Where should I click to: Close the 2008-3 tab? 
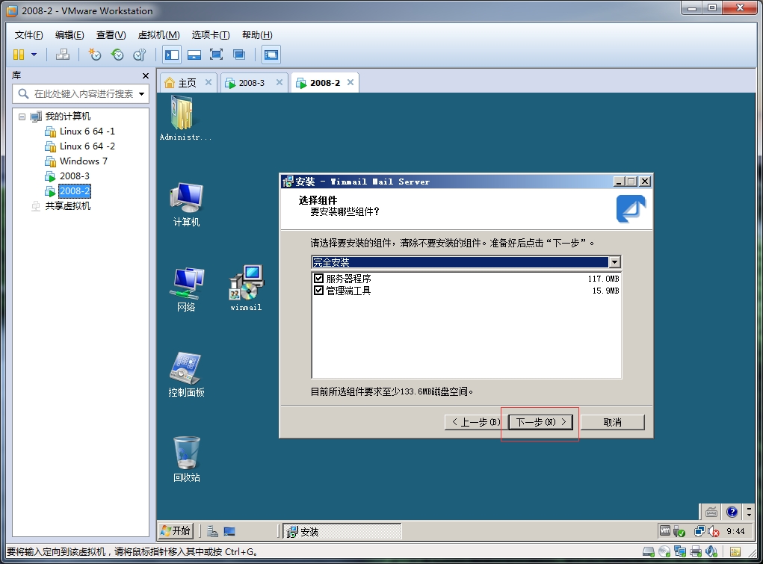coord(279,82)
